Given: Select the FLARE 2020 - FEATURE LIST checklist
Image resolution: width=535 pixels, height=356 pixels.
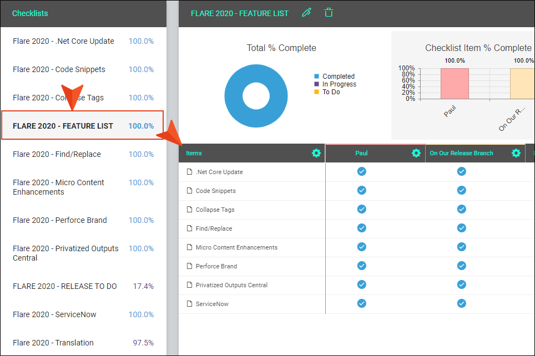Looking at the screenshot, I should coord(83,125).
